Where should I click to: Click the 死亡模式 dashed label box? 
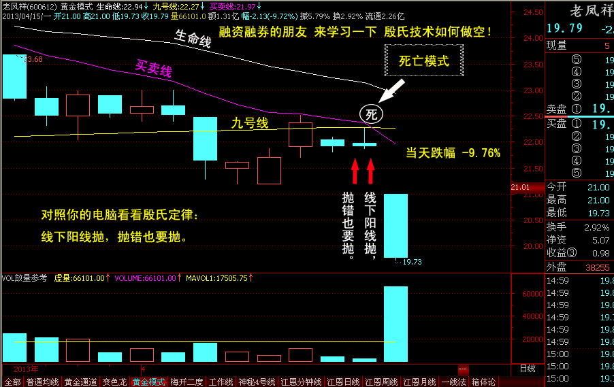pos(423,61)
